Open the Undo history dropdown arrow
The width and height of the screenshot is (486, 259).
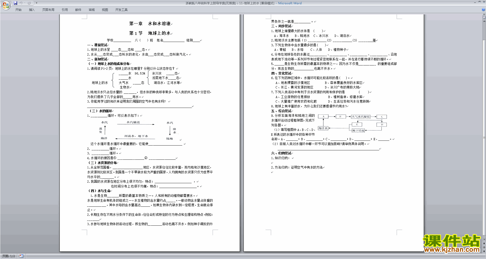(25, 3)
